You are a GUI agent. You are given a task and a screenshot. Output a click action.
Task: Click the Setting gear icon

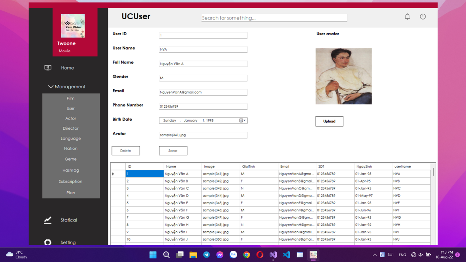(x=48, y=242)
